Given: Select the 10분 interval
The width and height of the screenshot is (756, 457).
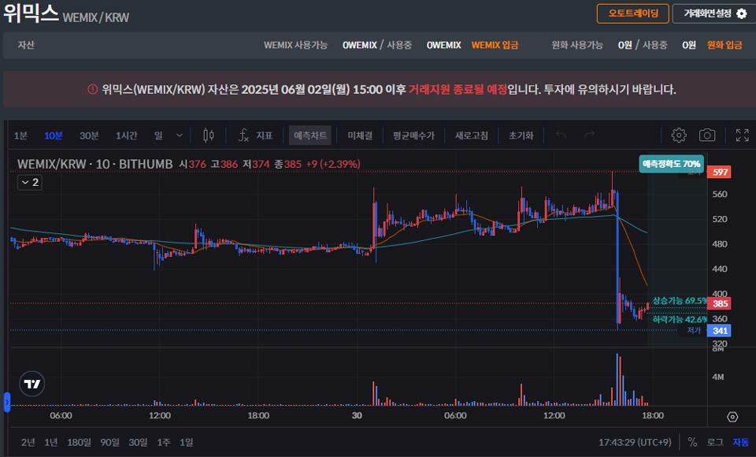Looking at the screenshot, I should click(x=54, y=136).
